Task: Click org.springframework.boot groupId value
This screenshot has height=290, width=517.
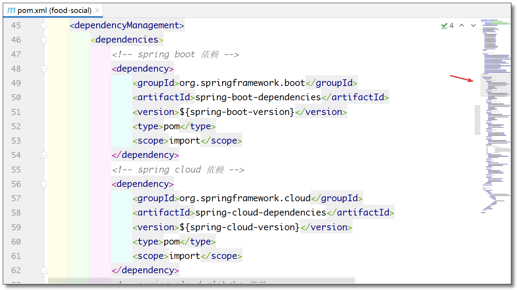Action: [x=242, y=83]
